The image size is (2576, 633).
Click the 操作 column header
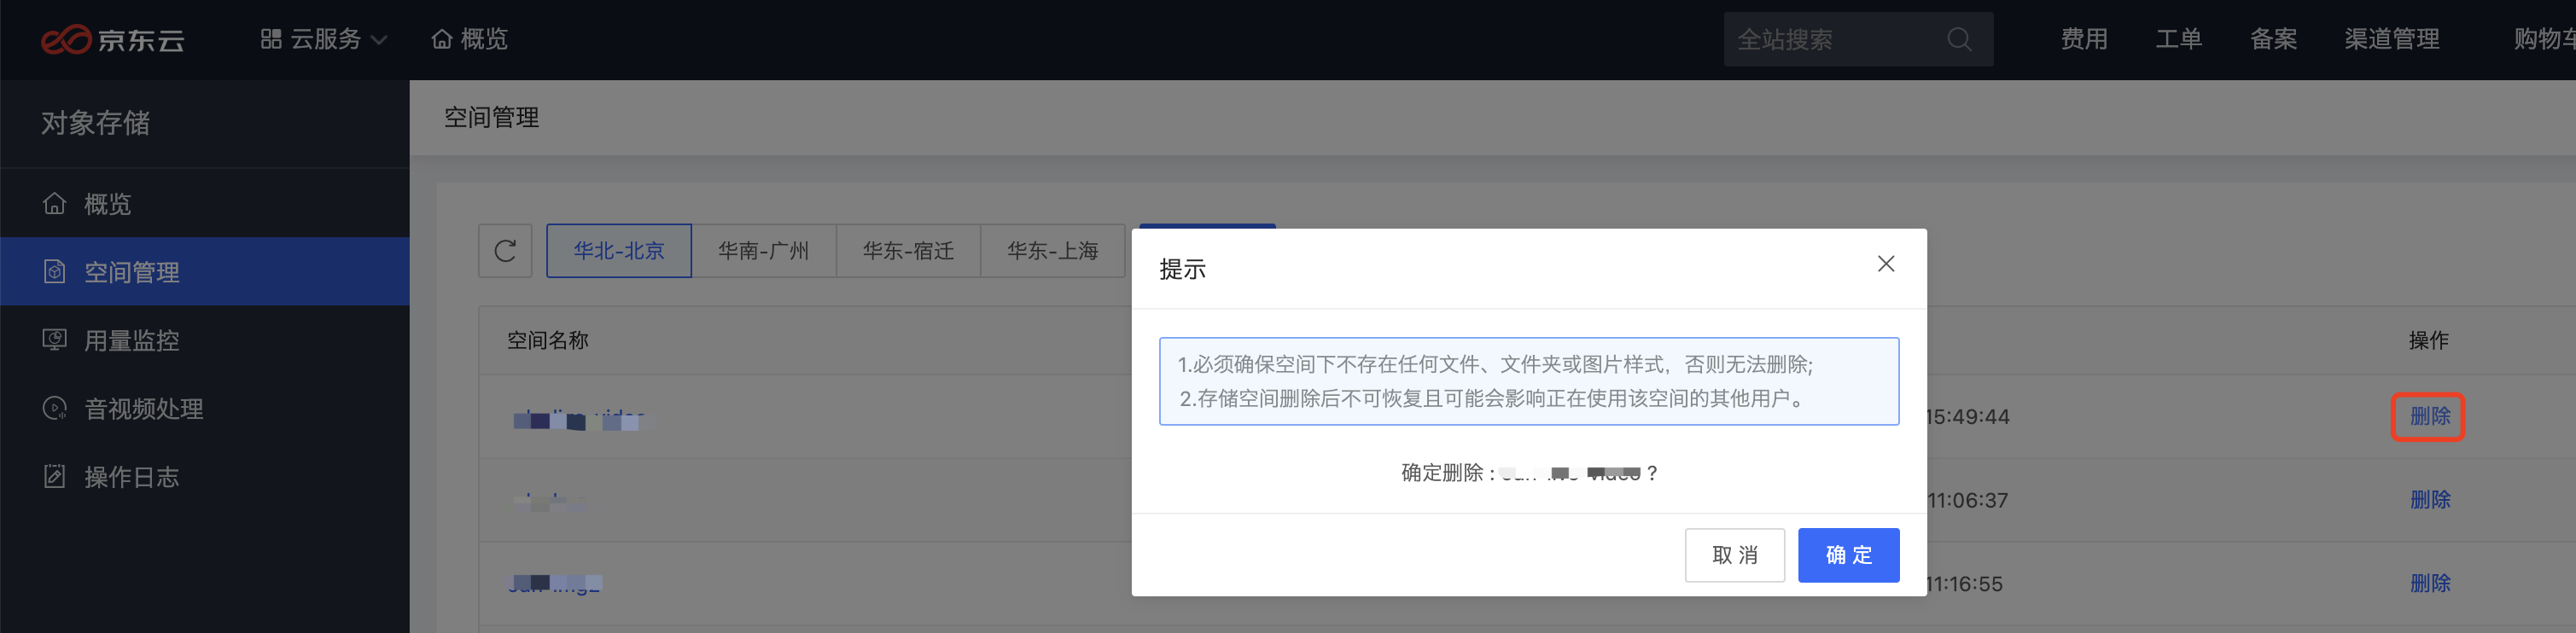[x=2428, y=340]
